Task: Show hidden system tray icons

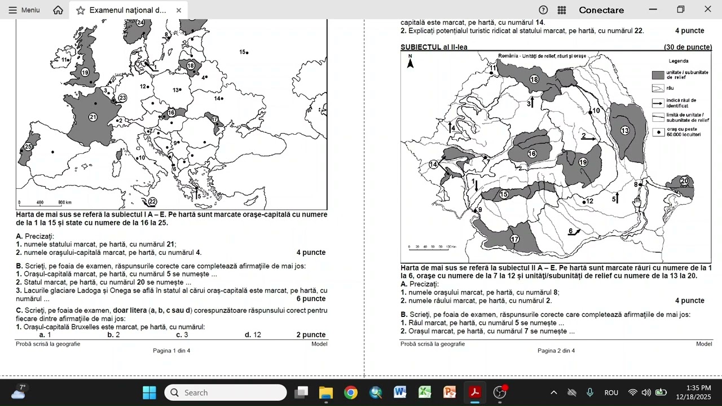Action: (554, 392)
